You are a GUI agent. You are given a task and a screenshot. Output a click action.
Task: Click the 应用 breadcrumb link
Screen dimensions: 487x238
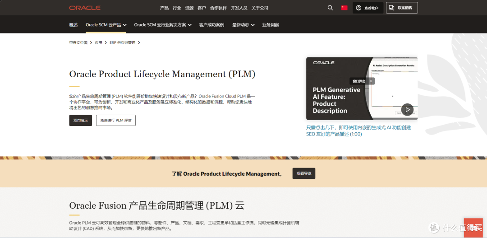98,42
